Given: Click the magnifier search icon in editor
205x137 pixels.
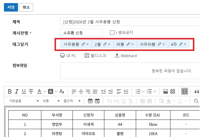Looking at the screenshot, I should (x=196, y=101).
